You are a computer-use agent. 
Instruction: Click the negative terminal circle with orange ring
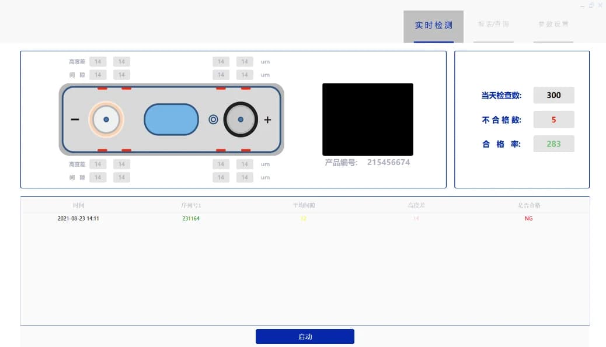[x=106, y=120]
